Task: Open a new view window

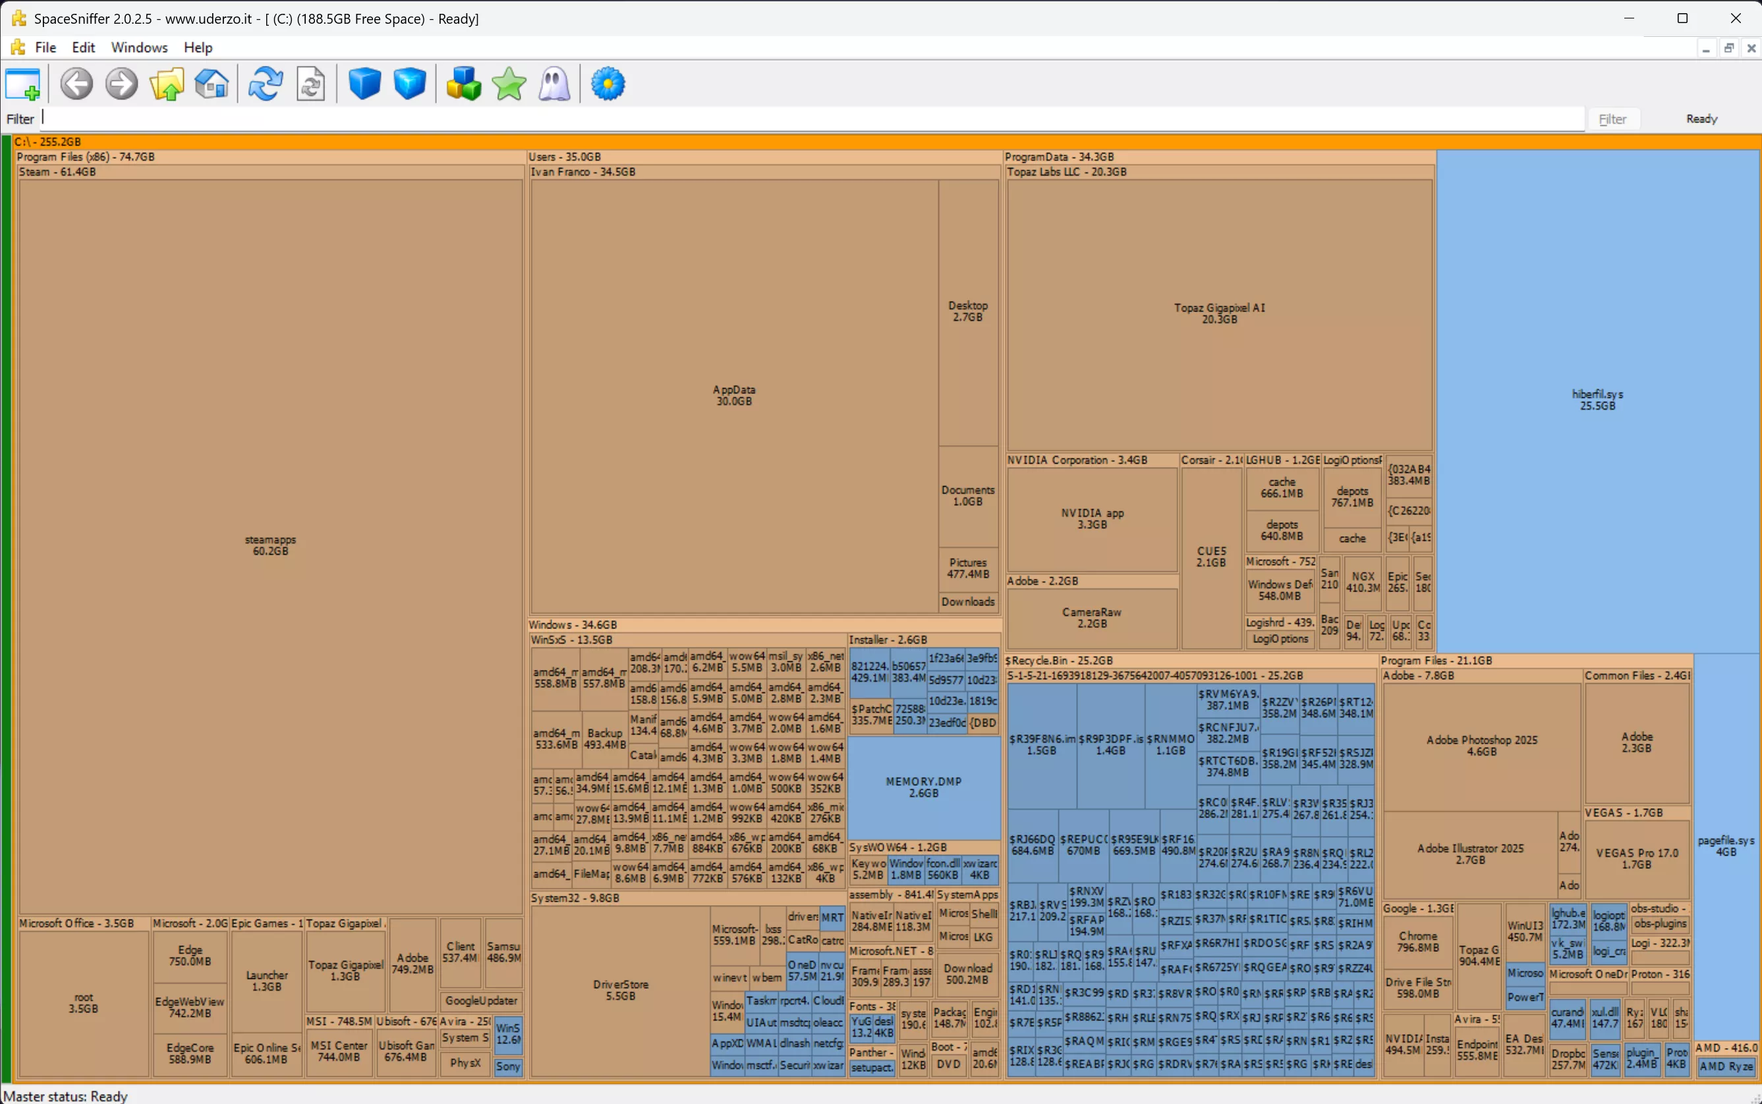Action: (22, 84)
